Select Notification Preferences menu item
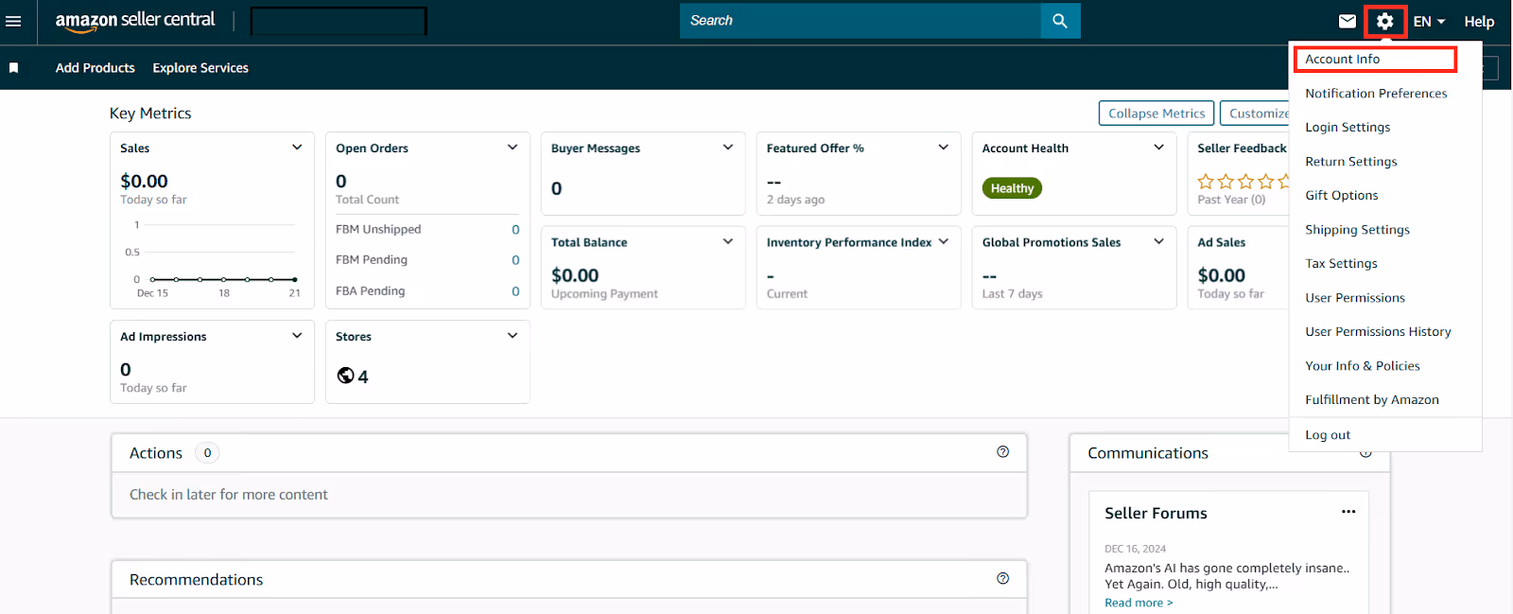Image resolution: width=1513 pixels, height=614 pixels. pyautogui.click(x=1376, y=93)
